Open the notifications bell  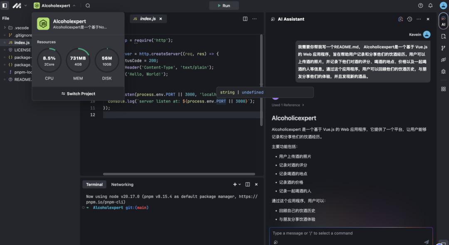430,6
